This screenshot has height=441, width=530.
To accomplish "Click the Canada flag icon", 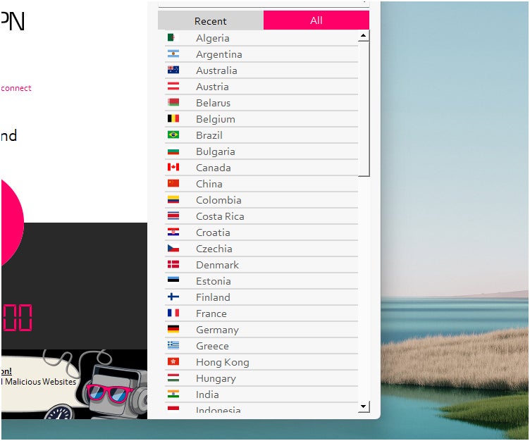I will (173, 167).
